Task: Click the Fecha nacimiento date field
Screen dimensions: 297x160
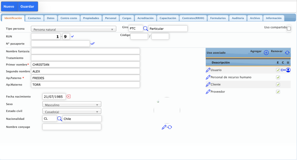Action: (54, 96)
